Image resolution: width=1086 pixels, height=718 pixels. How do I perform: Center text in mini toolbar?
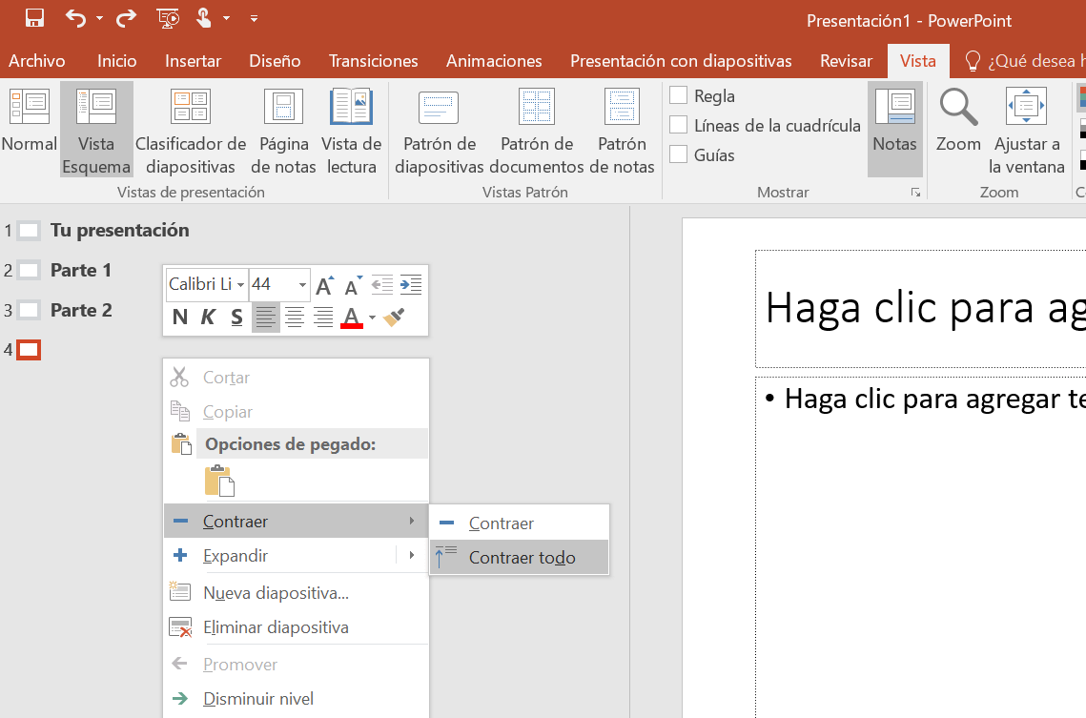click(x=295, y=318)
